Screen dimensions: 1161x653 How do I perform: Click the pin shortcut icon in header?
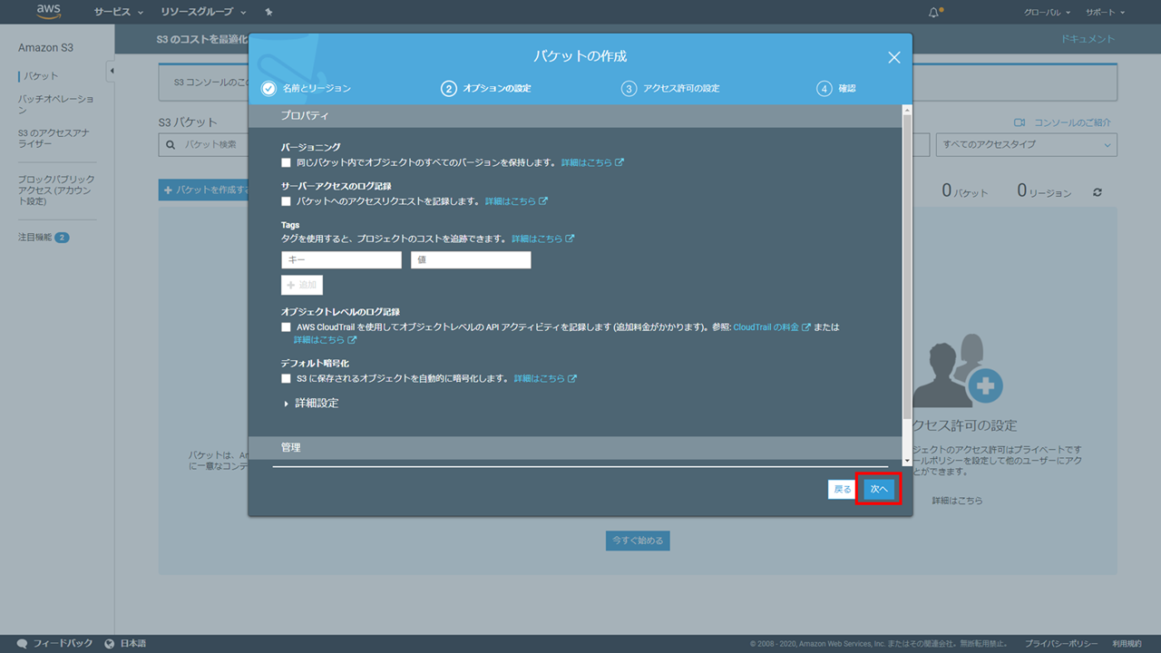(268, 13)
